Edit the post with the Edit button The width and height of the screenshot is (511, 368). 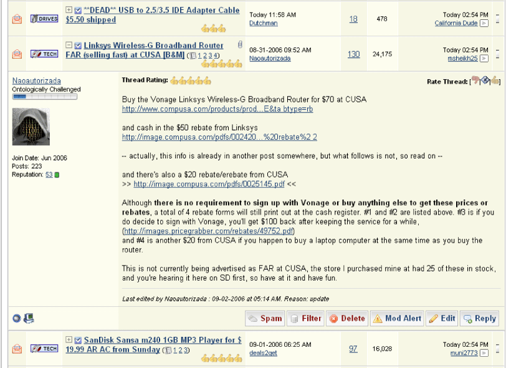click(x=442, y=319)
